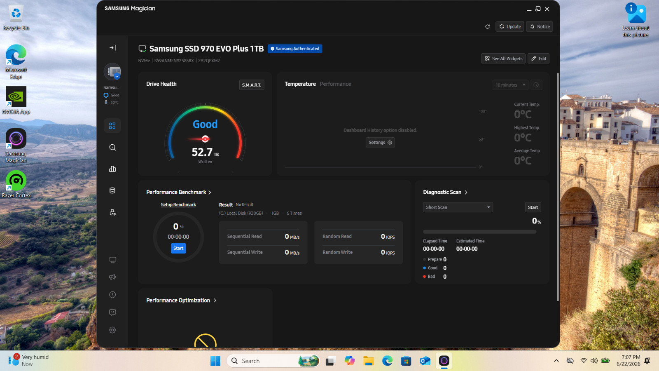Open Microsoft Edge desktop shortcut

point(16,62)
